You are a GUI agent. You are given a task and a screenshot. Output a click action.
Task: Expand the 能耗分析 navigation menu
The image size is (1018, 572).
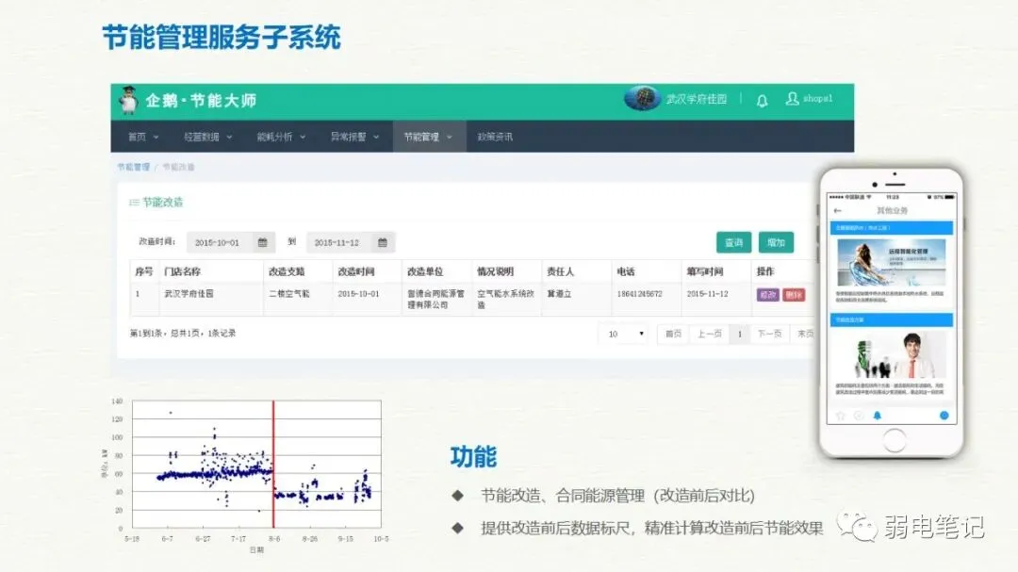point(281,137)
